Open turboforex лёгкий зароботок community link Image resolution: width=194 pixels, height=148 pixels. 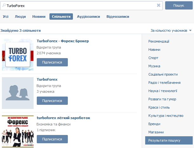pos(63,118)
